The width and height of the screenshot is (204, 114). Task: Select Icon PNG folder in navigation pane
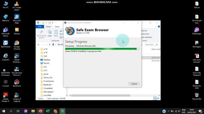click(x=46, y=95)
